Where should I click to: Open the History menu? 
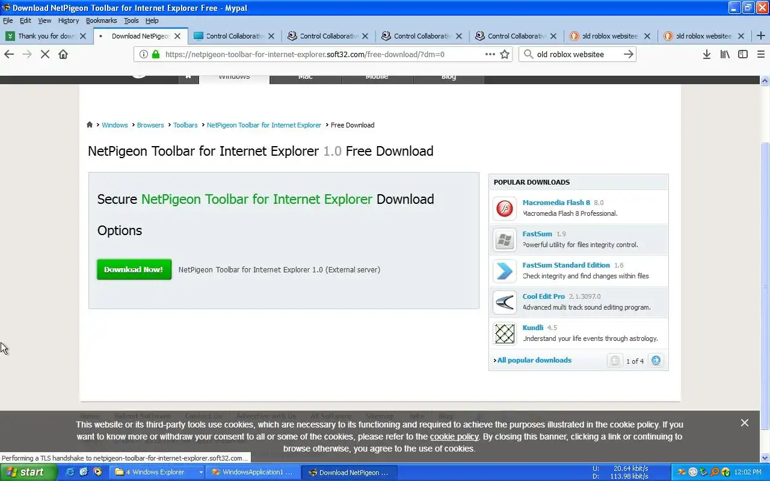69,20
